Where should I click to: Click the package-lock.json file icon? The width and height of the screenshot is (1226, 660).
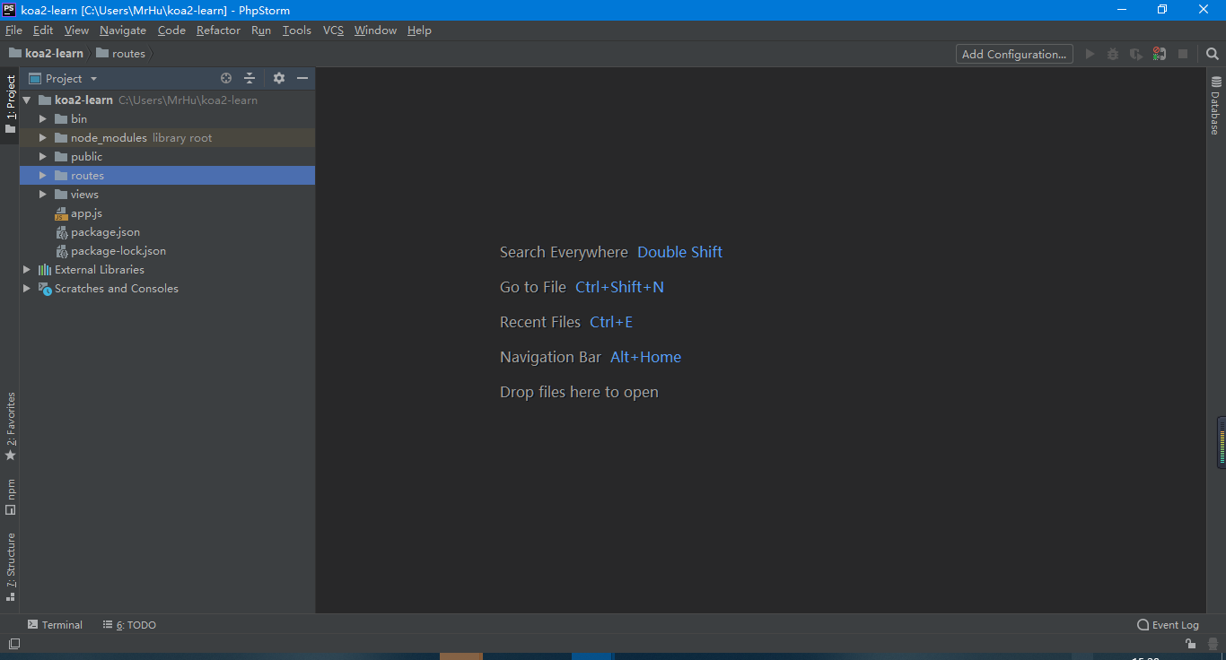61,251
